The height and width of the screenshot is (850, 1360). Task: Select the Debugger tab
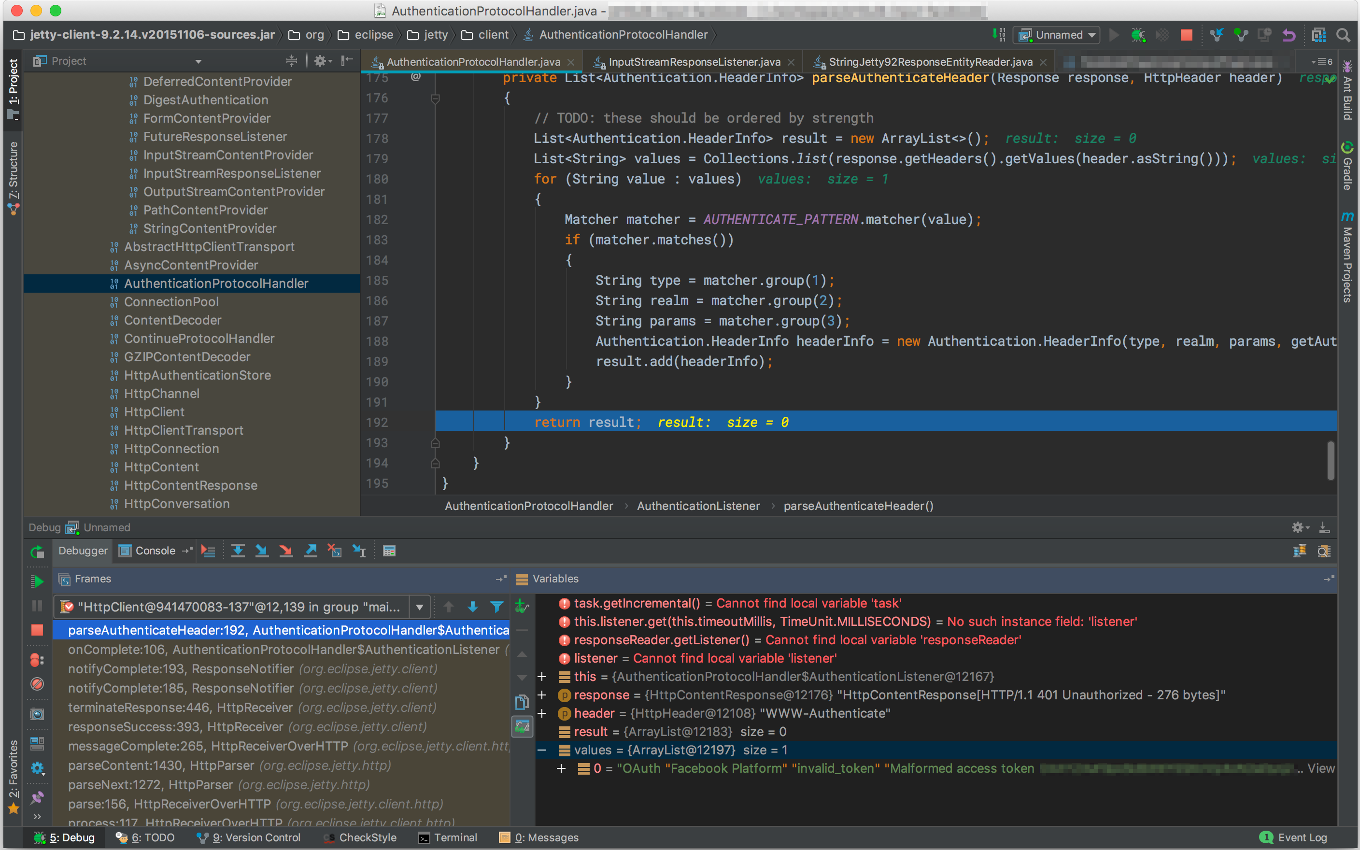point(83,551)
